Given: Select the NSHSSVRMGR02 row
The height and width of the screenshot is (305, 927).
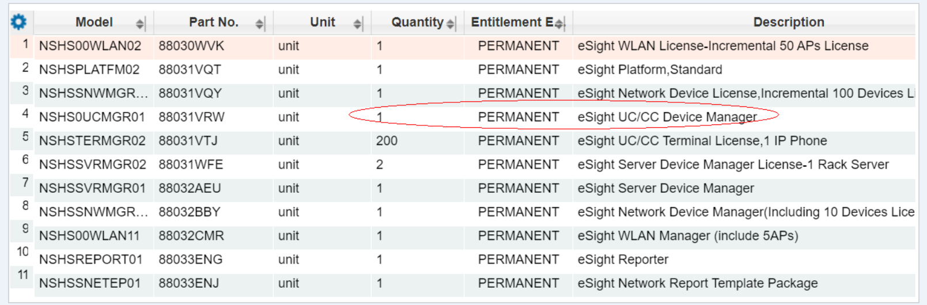Looking at the screenshot, I should point(463,165).
